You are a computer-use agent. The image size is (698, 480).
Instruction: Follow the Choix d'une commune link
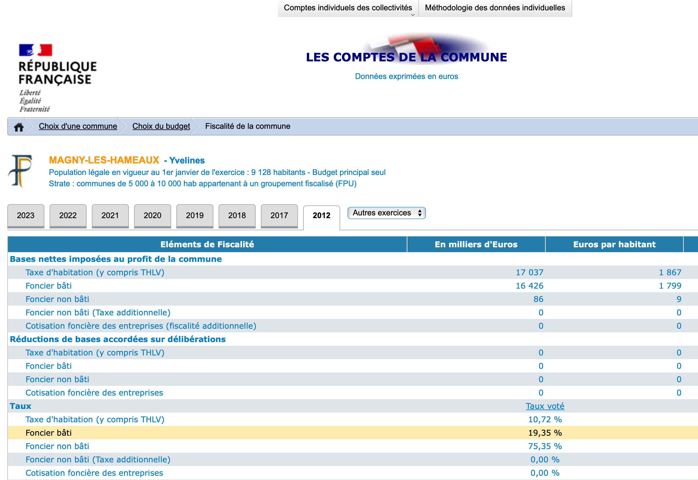click(78, 126)
